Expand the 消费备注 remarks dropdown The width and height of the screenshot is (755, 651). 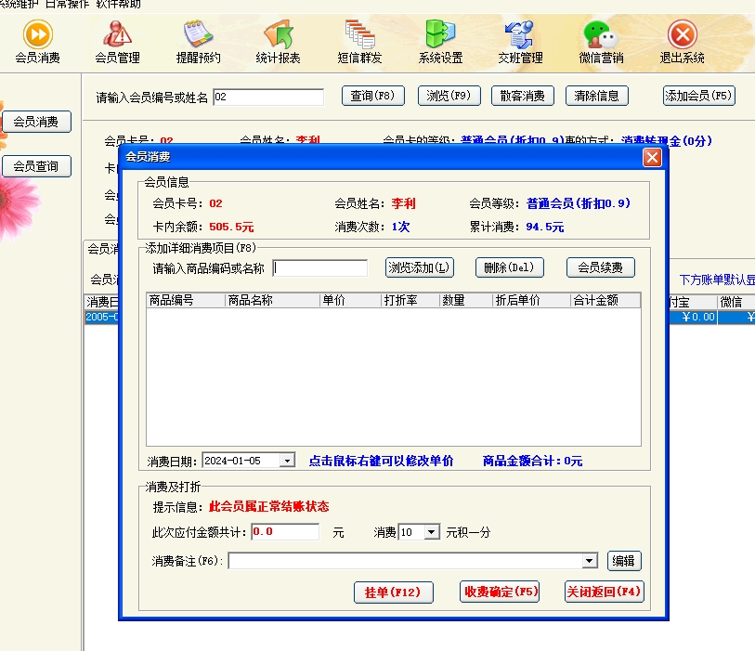click(589, 561)
